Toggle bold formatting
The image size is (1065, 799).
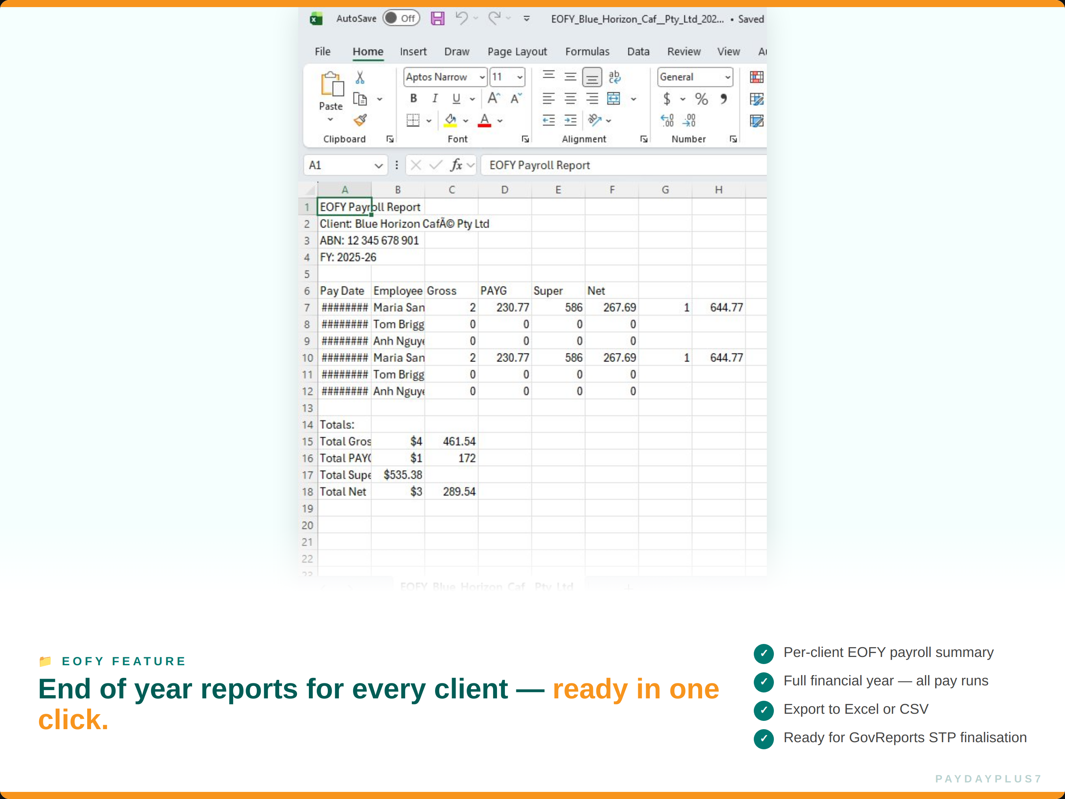pyautogui.click(x=413, y=99)
